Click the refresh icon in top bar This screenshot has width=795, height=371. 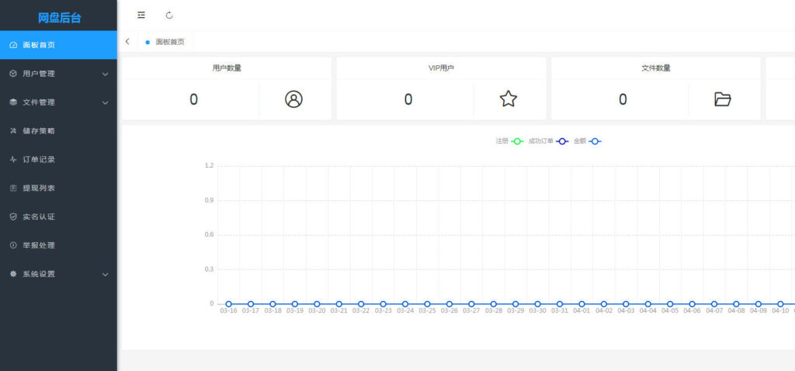click(x=169, y=16)
